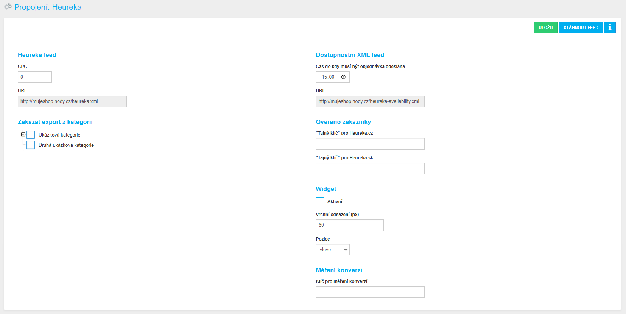
Task: Expand the Ukázková kategorie tree node
Action: (x=23, y=134)
